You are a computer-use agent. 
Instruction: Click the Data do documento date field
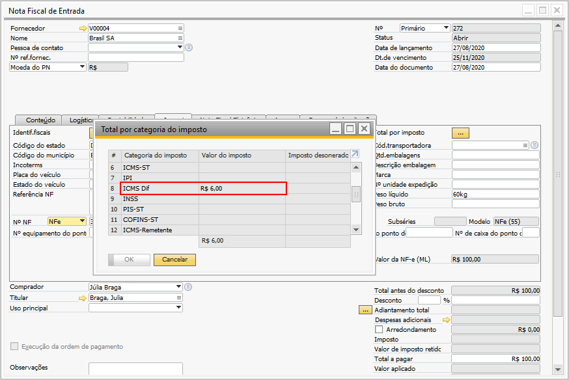[x=496, y=67]
